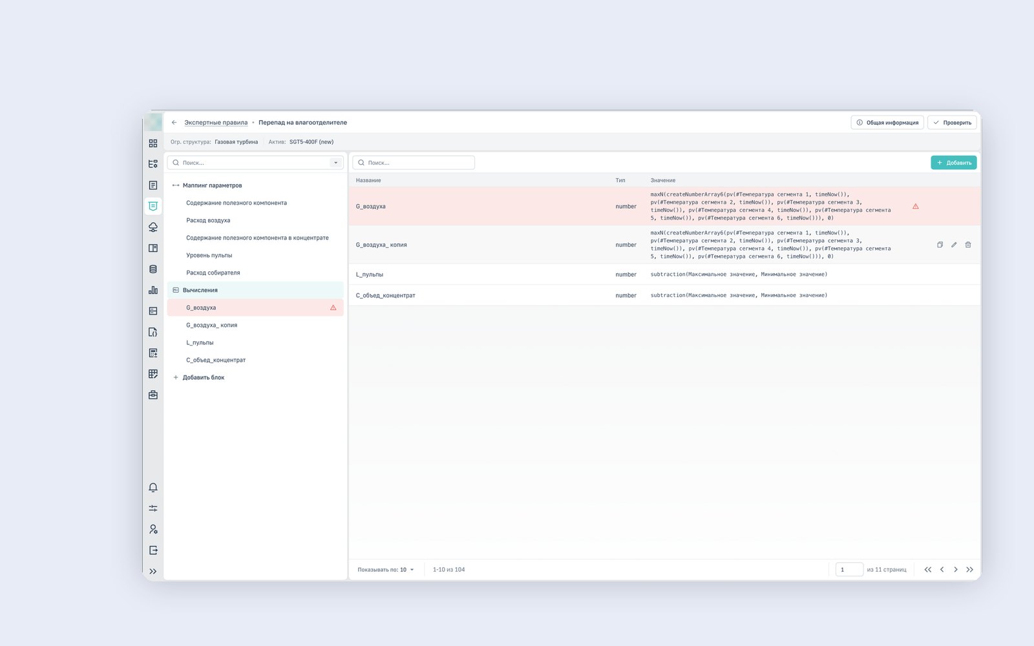Select L_пульпы in the tree
Screen dimensions: 1034x646
coord(200,342)
